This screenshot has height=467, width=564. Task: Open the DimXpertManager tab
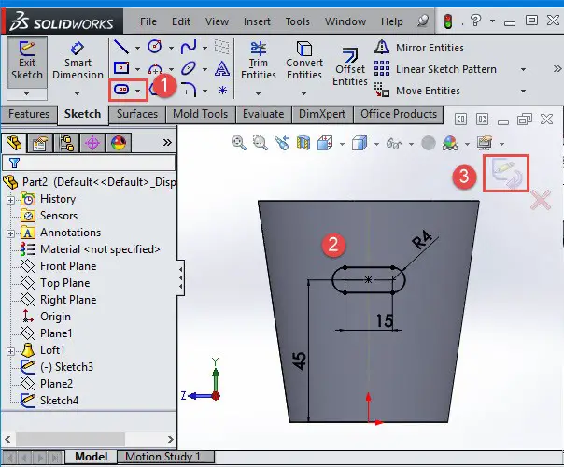(x=92, y=143)
